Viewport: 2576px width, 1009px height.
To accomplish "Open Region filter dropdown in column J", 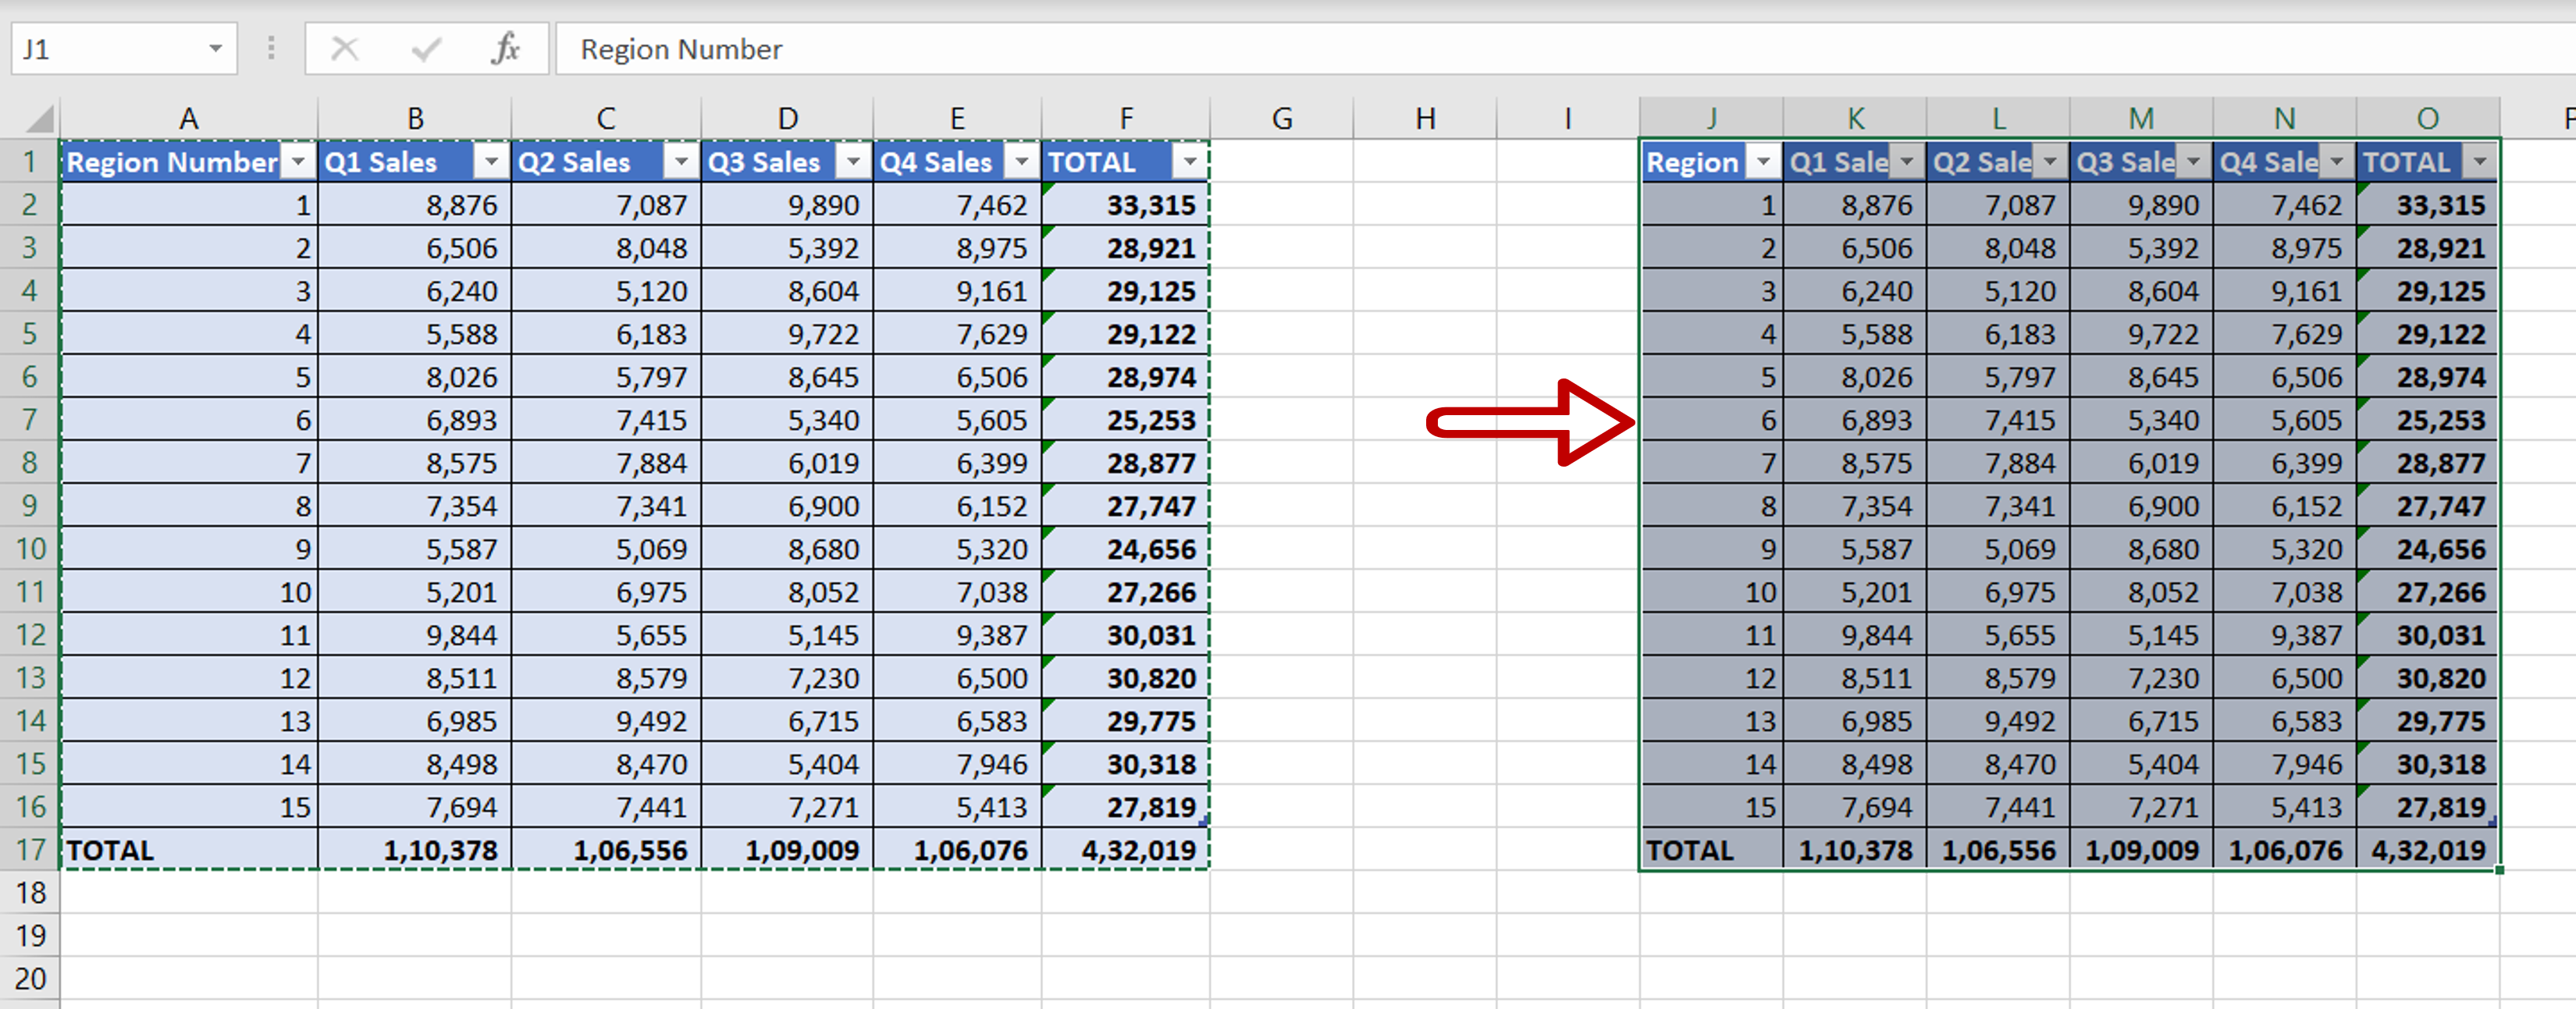I will click(x=1764, y=162).
